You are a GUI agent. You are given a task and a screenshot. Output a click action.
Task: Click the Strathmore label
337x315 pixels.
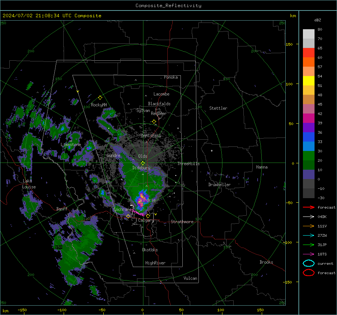pyautogui.click(x=182, y=222)
